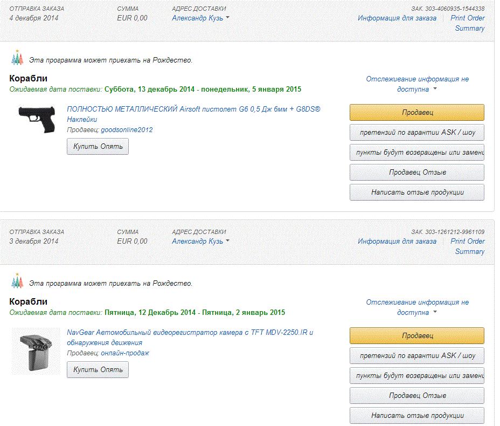Click yellow Продавец button for pistol order
Viewport: 500px width, 426px height.
click(416, 113)
